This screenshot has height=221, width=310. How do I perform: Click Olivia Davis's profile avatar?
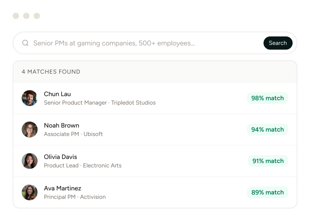point(30,161)
